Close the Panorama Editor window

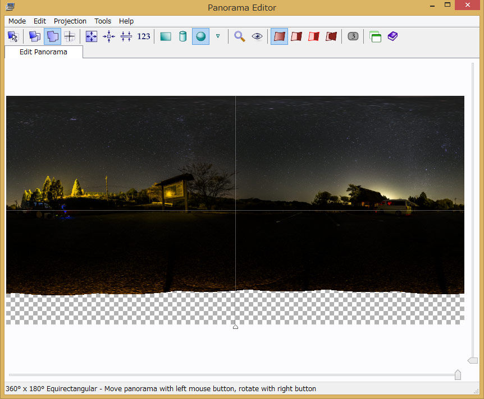click(467, 5)
